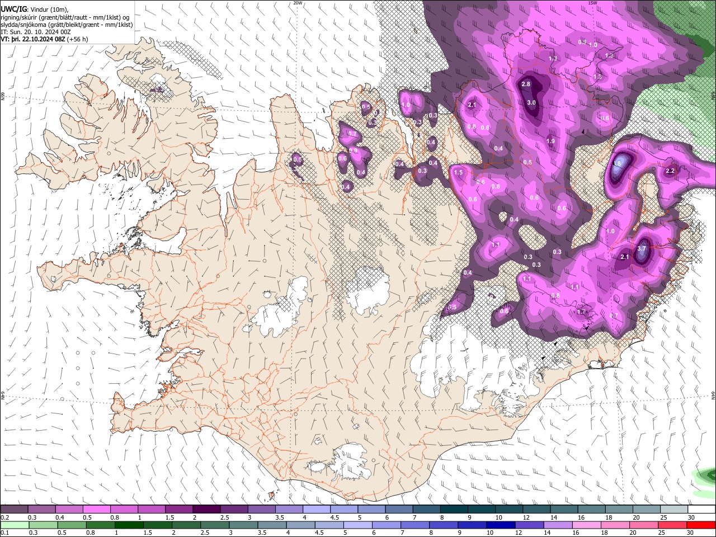Viewport: 716px width, 537px height.
Task: Click the 1.9 precipitation value on the map
Action: 551,142
